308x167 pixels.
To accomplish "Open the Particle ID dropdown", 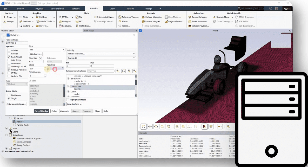I will coord(101,58).
